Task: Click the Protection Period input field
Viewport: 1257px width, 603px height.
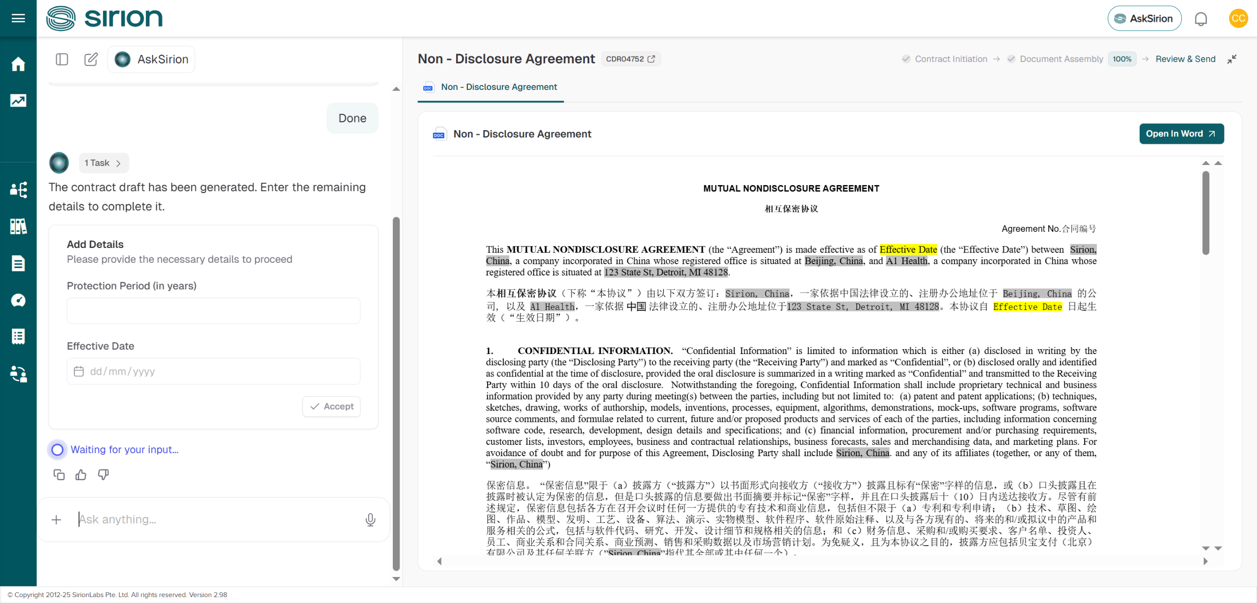Action: (213, 310)
